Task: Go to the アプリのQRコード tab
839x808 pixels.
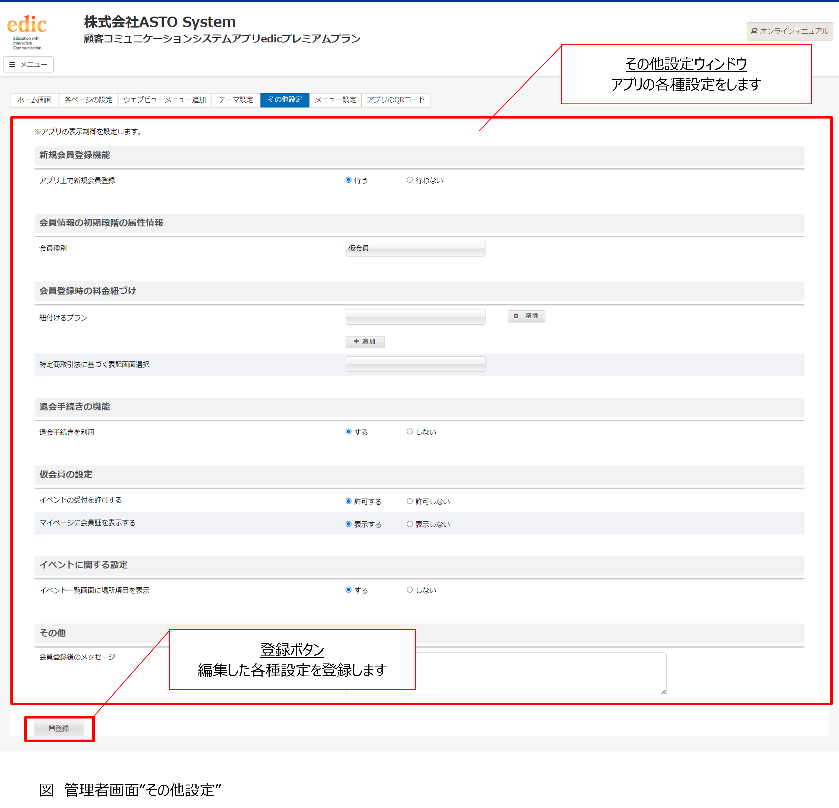Action: coord(396,100)
